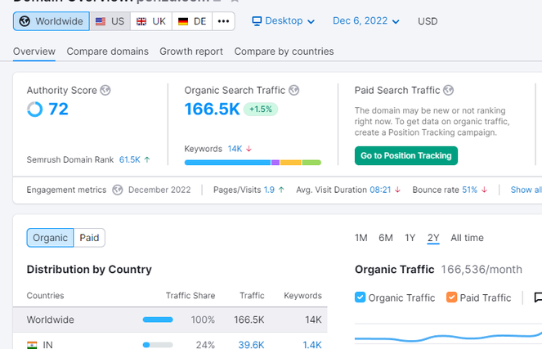The width and height of the screenshot is (542, 349).
Task: Click the globe icon beside Engagement metrics
Action: tap(118, 190)
